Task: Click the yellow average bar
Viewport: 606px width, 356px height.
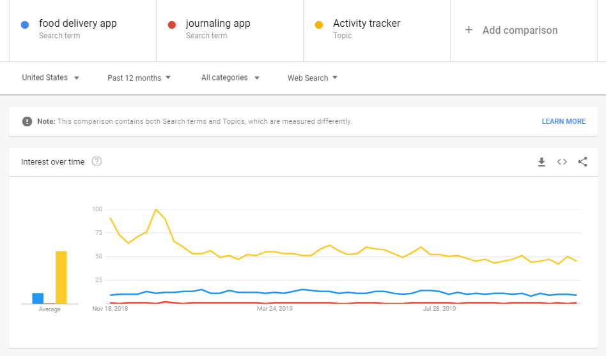Action: [x=61, y=278]
